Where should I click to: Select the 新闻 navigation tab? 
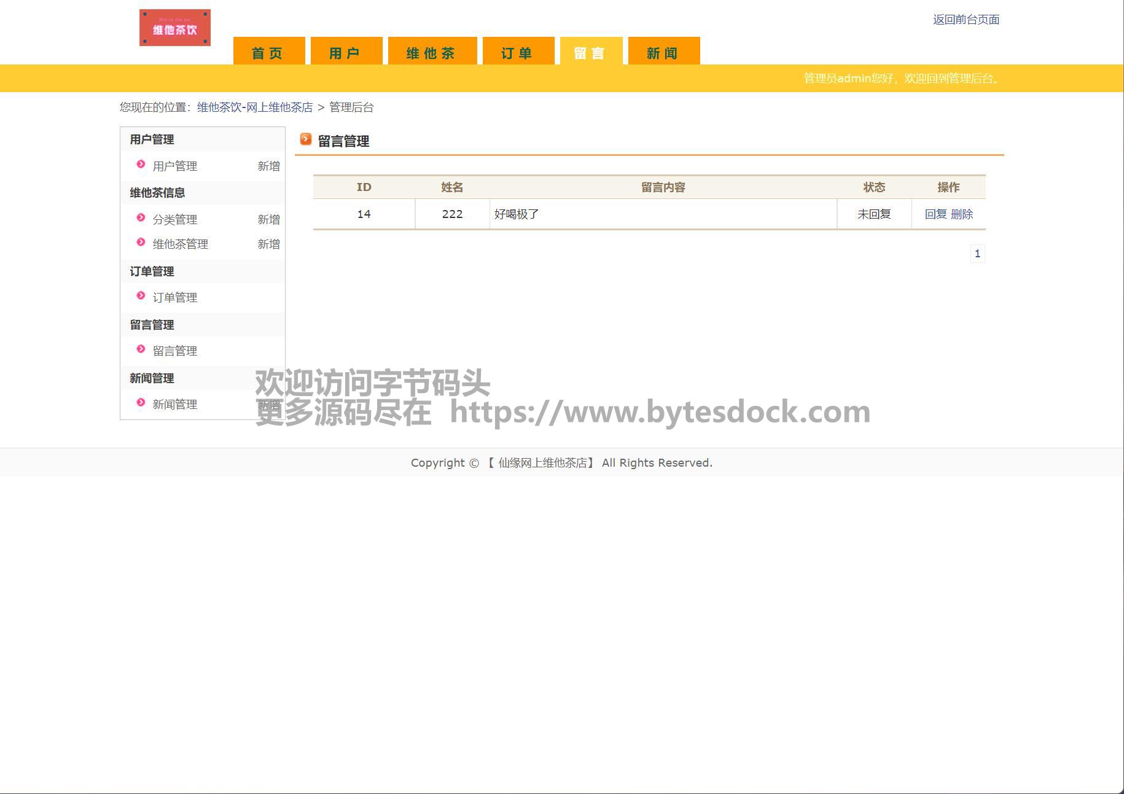[x=663, y=52]
